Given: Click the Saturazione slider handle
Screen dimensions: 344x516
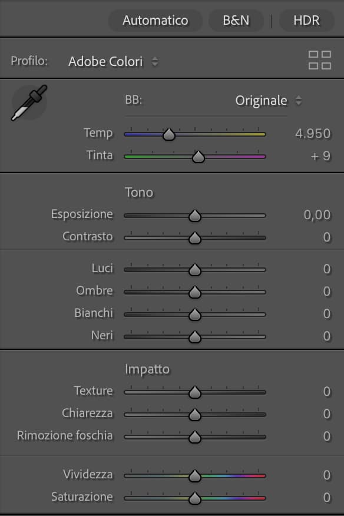Looking at the screenshot, I should [x=196, y=497].
